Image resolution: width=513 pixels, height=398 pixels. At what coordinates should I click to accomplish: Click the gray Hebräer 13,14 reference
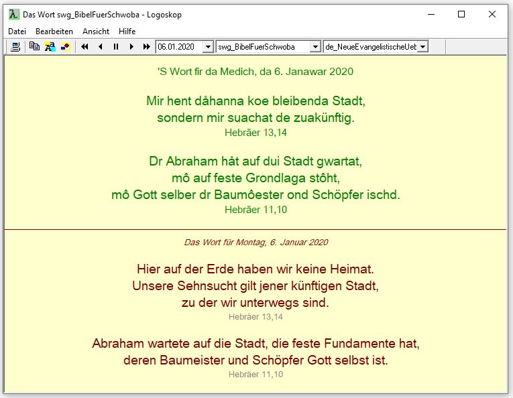coord(256,317)
